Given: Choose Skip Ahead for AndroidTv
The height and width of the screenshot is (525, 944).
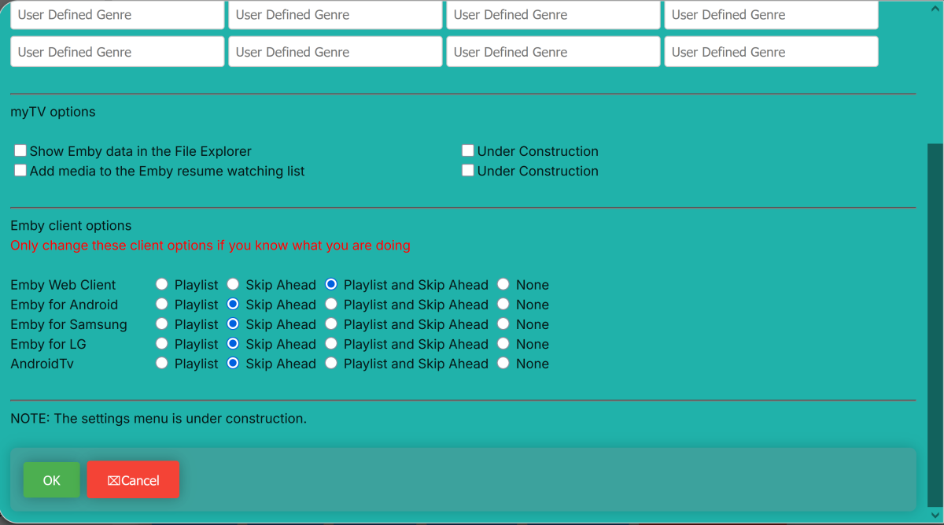Looking at the screenshot, I should pos(233,363).
